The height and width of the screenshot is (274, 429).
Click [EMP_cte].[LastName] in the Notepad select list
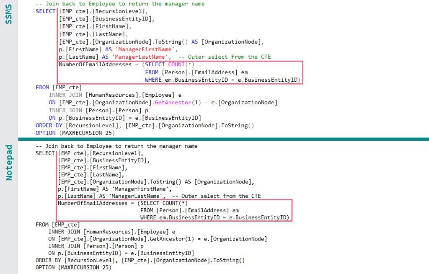(x=89, y=175)
